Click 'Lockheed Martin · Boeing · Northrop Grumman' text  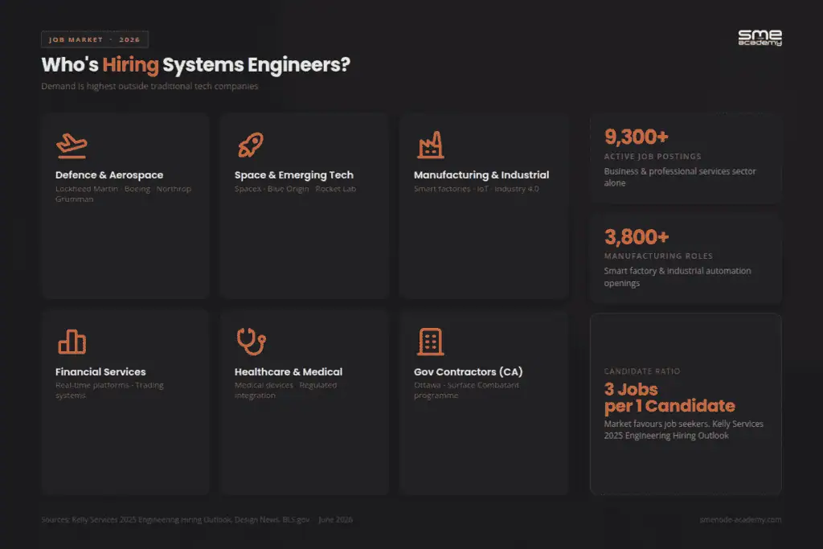(x=123, y=194)
